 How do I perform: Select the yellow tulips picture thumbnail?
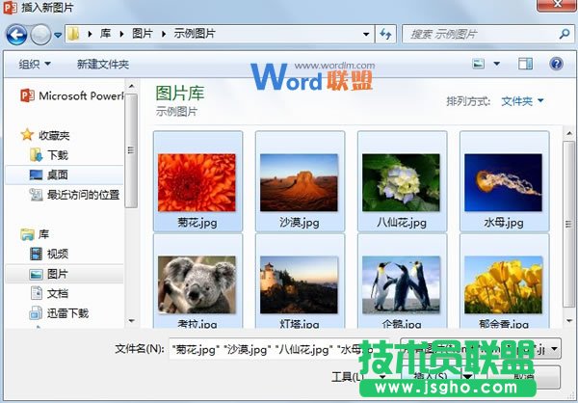click(x=503, y=285)
